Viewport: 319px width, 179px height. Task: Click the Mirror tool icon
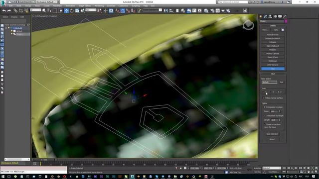(166, 10)
